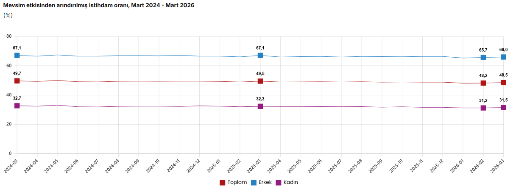The image size is (513, 192).
Task: Click the Erkek 66,0 data marker
Action: tap(503, 57)
